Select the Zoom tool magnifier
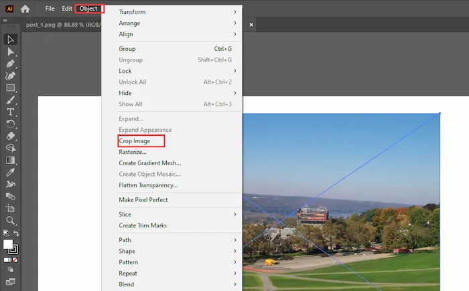469x291 pixels. [x=11, y=220]
